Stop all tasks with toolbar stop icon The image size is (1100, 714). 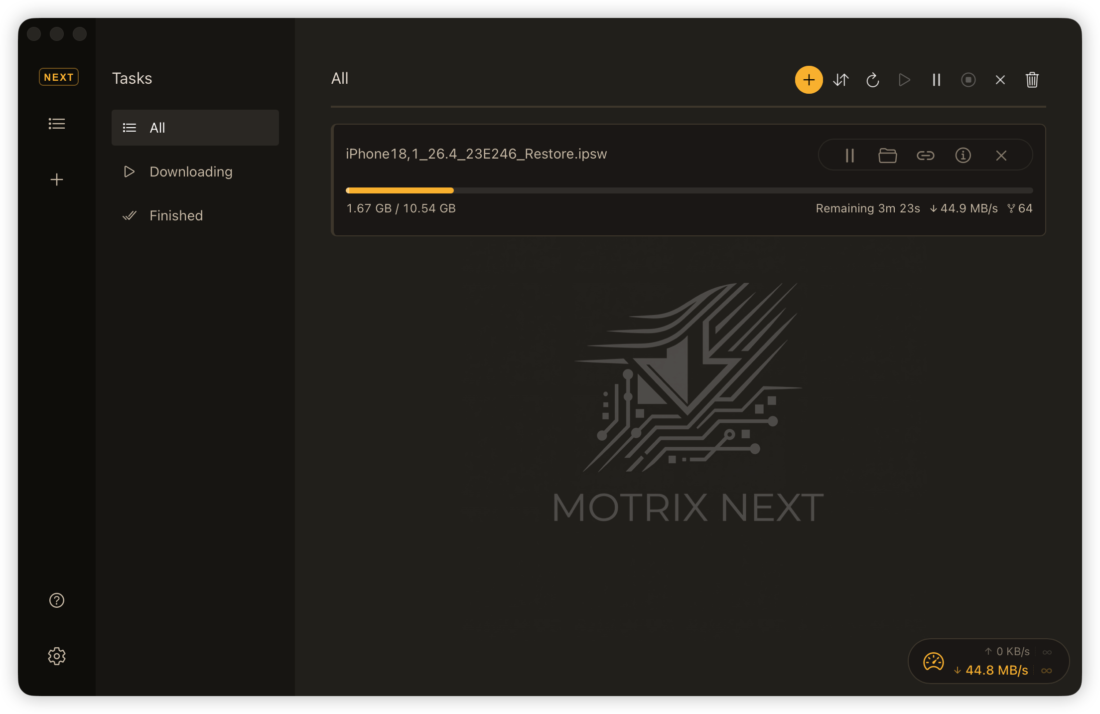click(968, 80)
